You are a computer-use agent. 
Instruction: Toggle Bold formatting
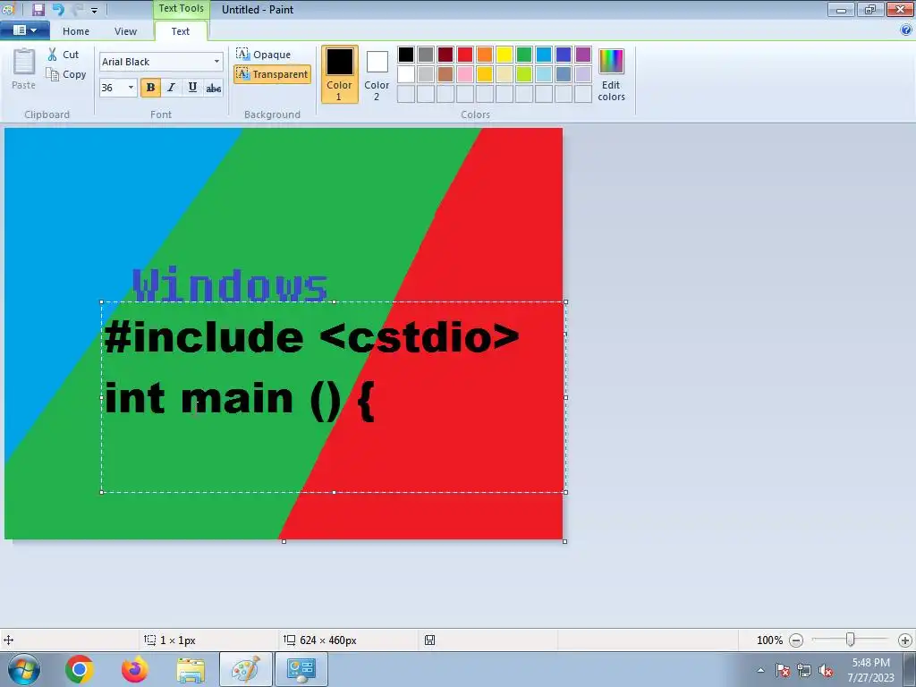tap(150, 88)
